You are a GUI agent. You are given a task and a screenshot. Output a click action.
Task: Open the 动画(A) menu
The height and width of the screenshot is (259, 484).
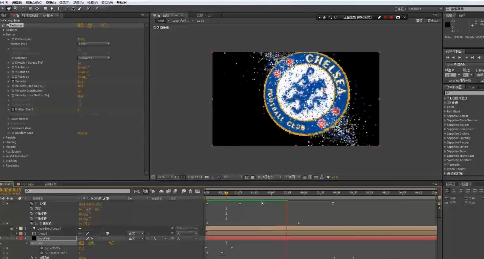pos(78,2)
